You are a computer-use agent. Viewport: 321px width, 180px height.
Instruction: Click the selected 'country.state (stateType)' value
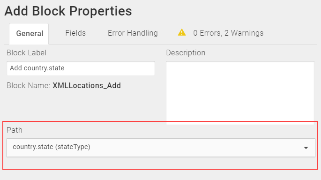52,147
